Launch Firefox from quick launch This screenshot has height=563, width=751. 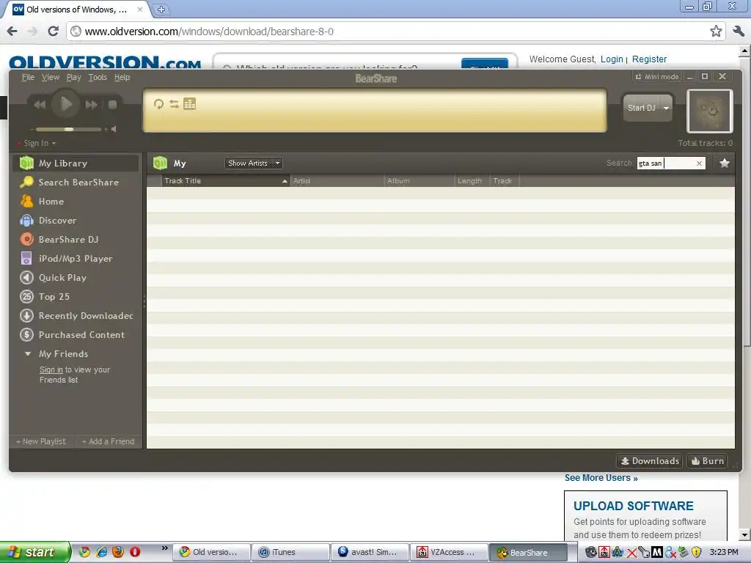click(x=118, y=552)
